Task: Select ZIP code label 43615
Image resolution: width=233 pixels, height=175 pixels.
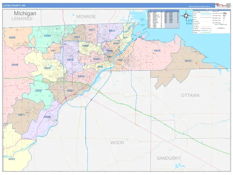Action: point(70,60)
